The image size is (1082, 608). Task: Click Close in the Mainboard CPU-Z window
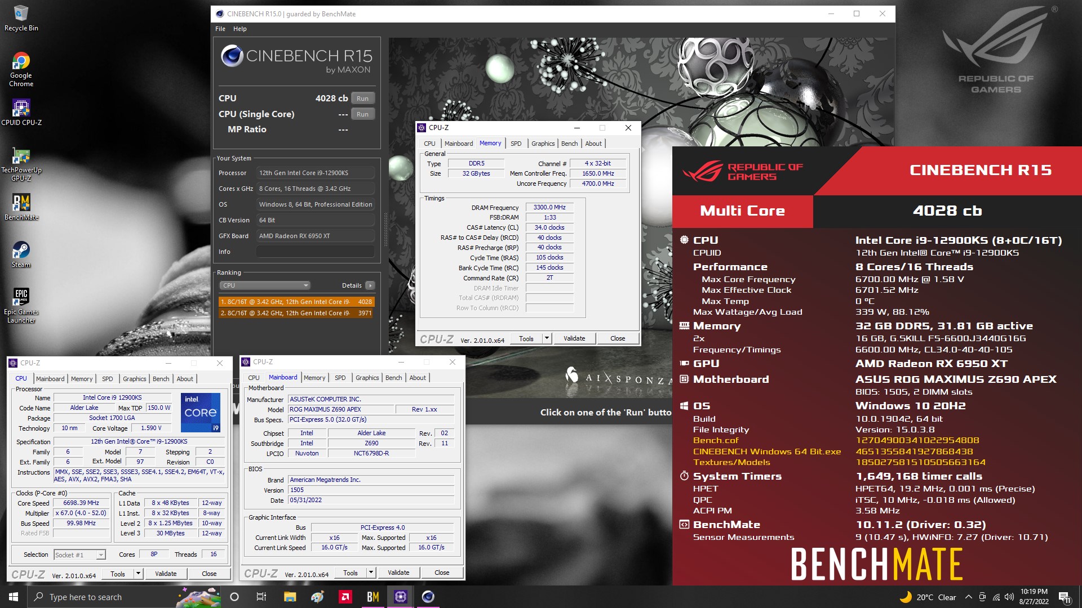click(442, 573)
